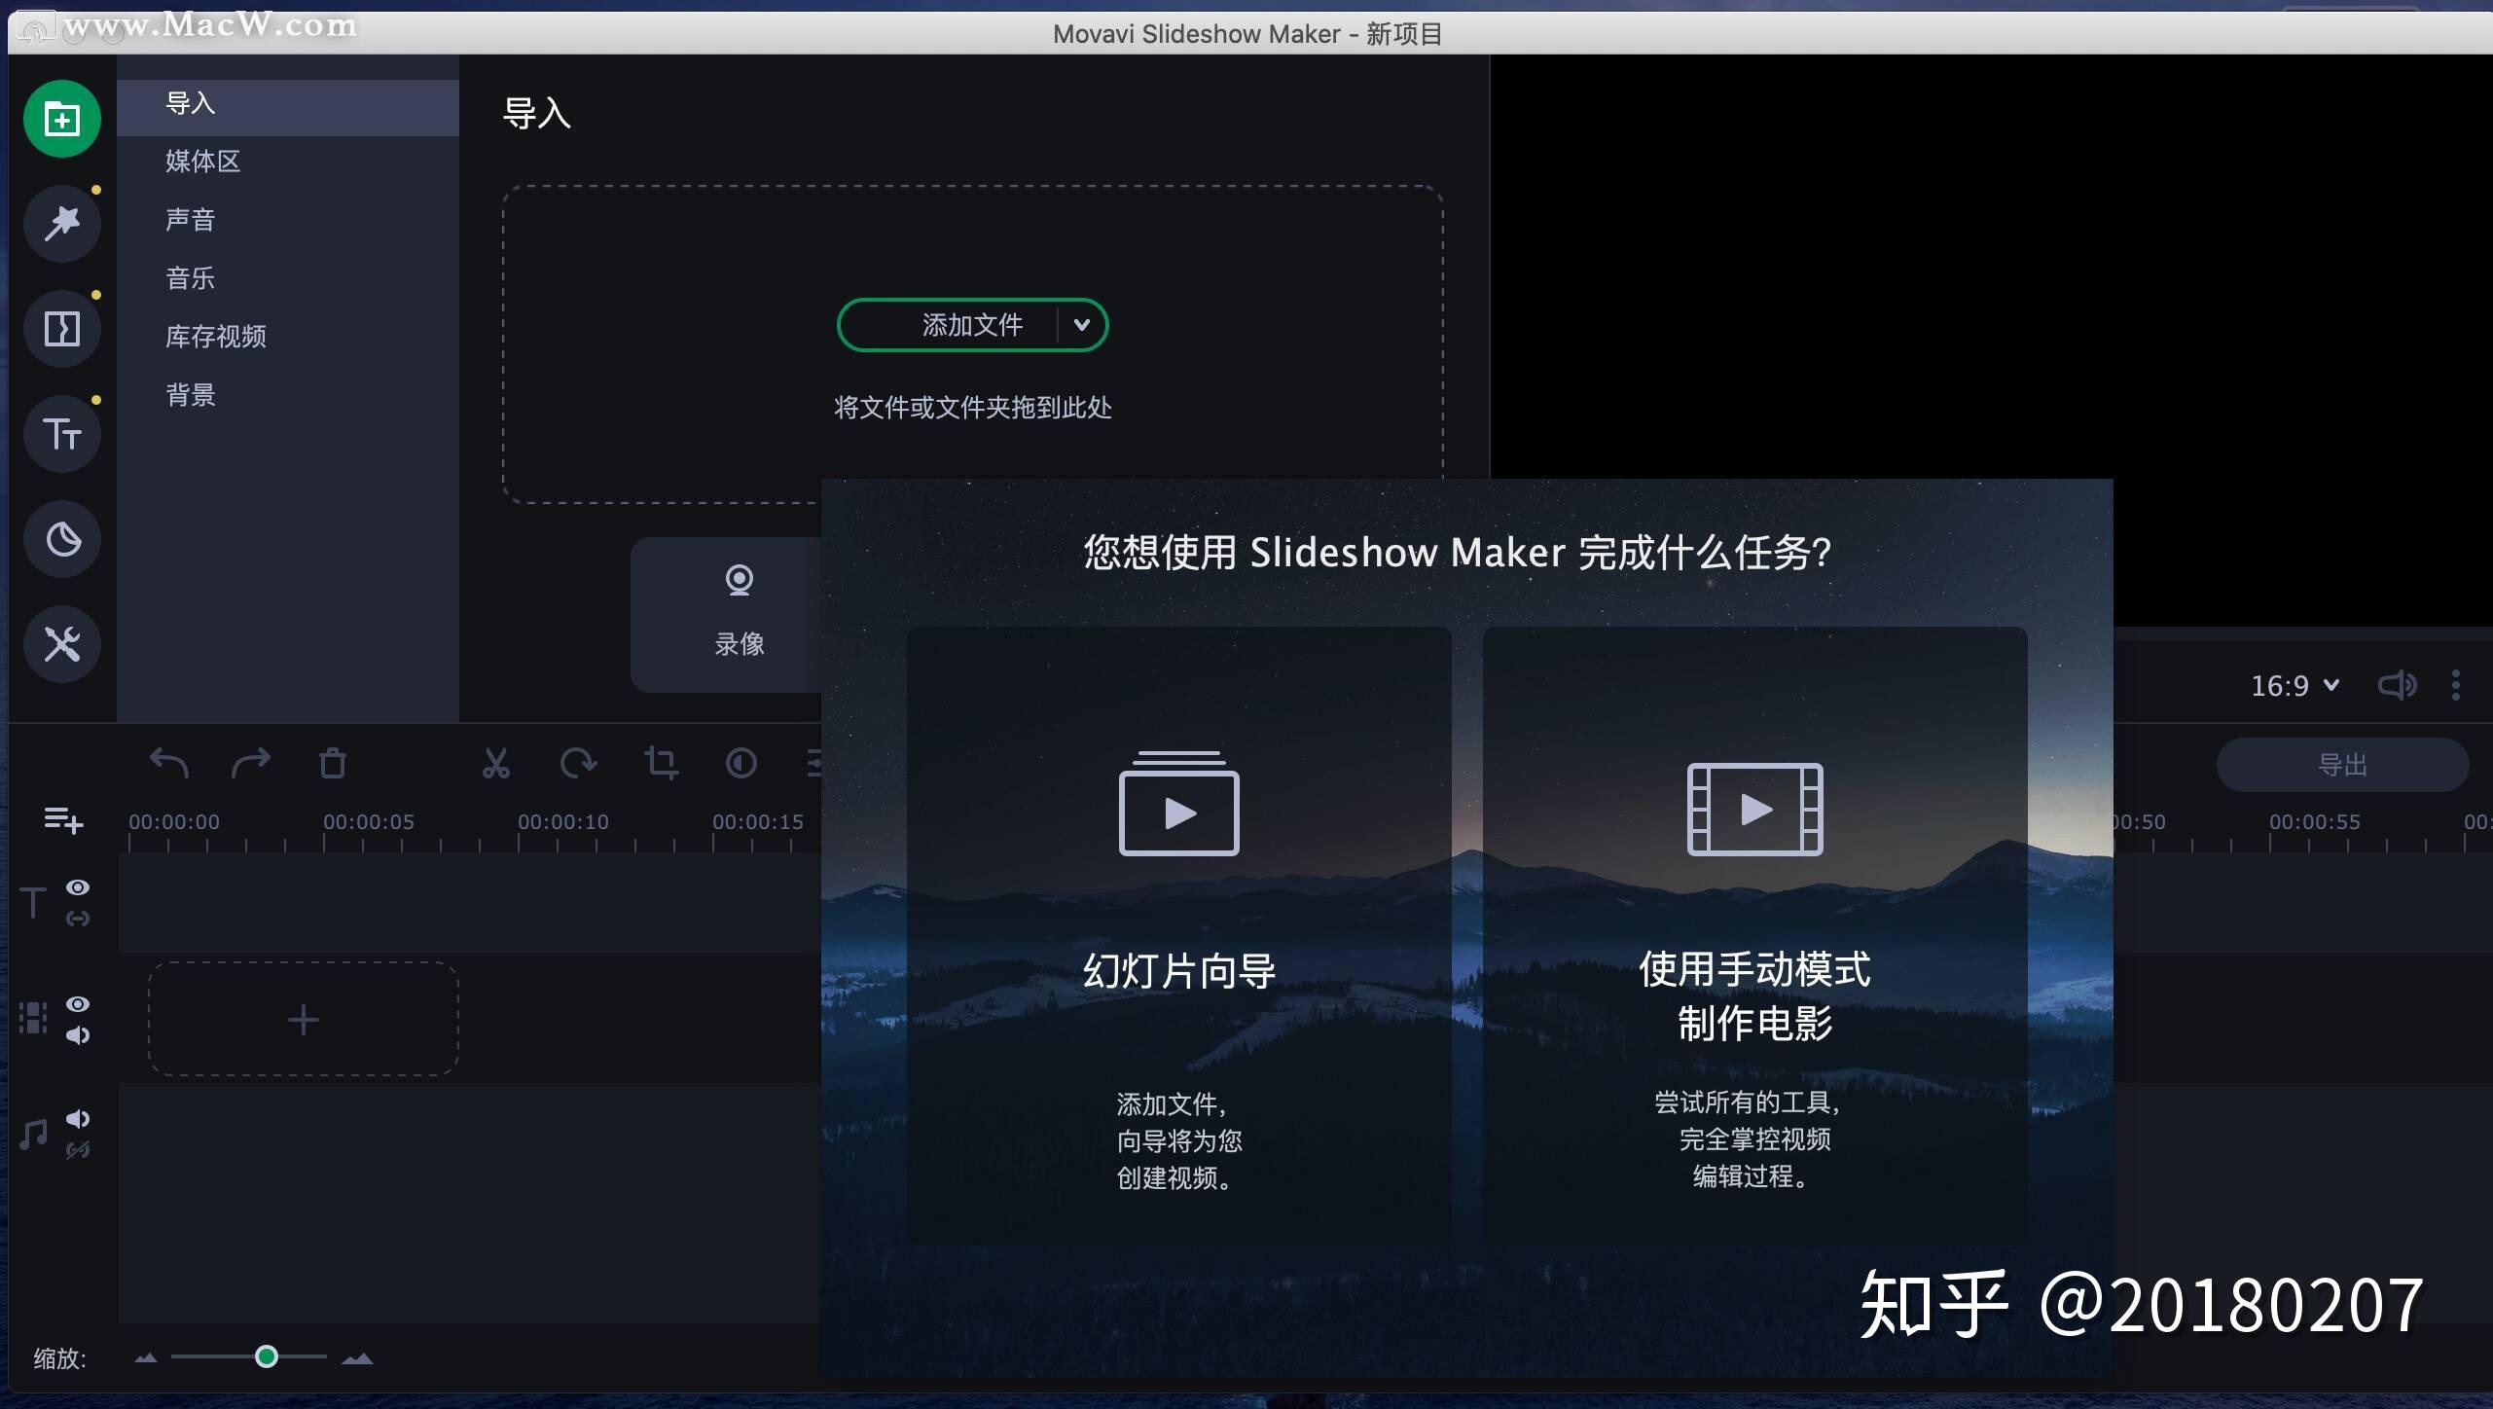
Task: Open preview more options dots
Action: tap(2456, 686)
